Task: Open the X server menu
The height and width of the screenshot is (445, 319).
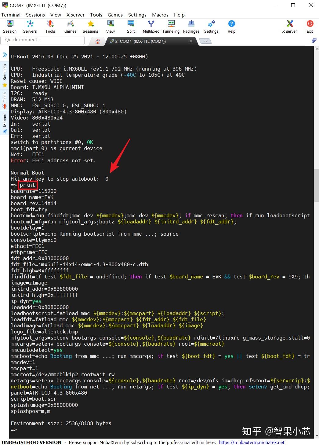Action: click(75, 15)
